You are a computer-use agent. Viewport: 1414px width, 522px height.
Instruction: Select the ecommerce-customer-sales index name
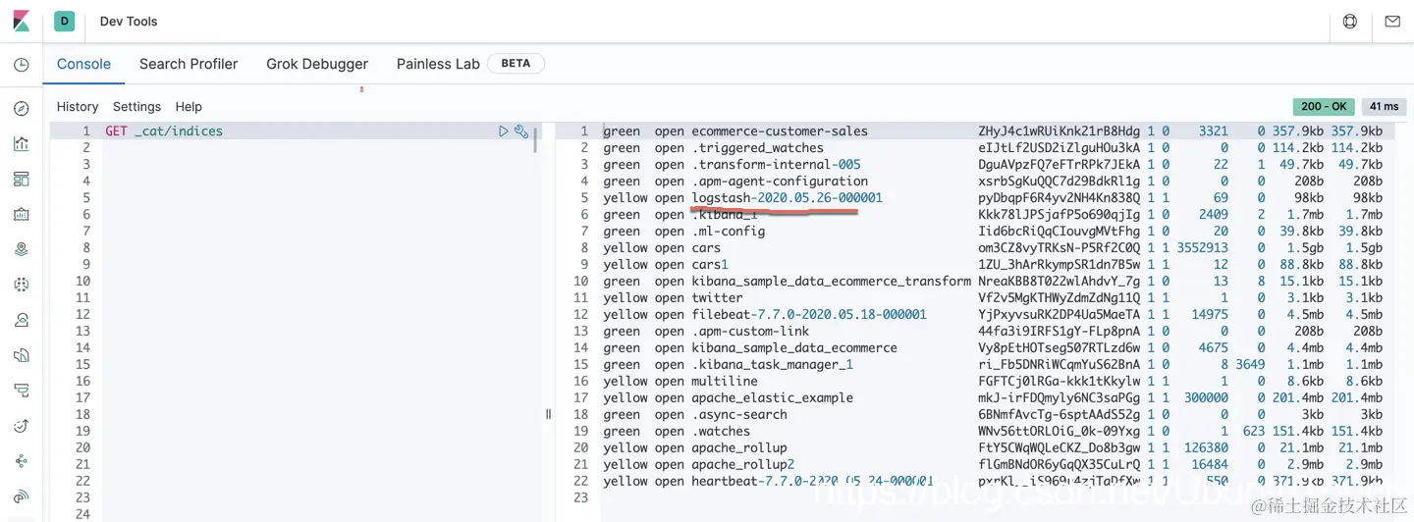coord(780,131)
